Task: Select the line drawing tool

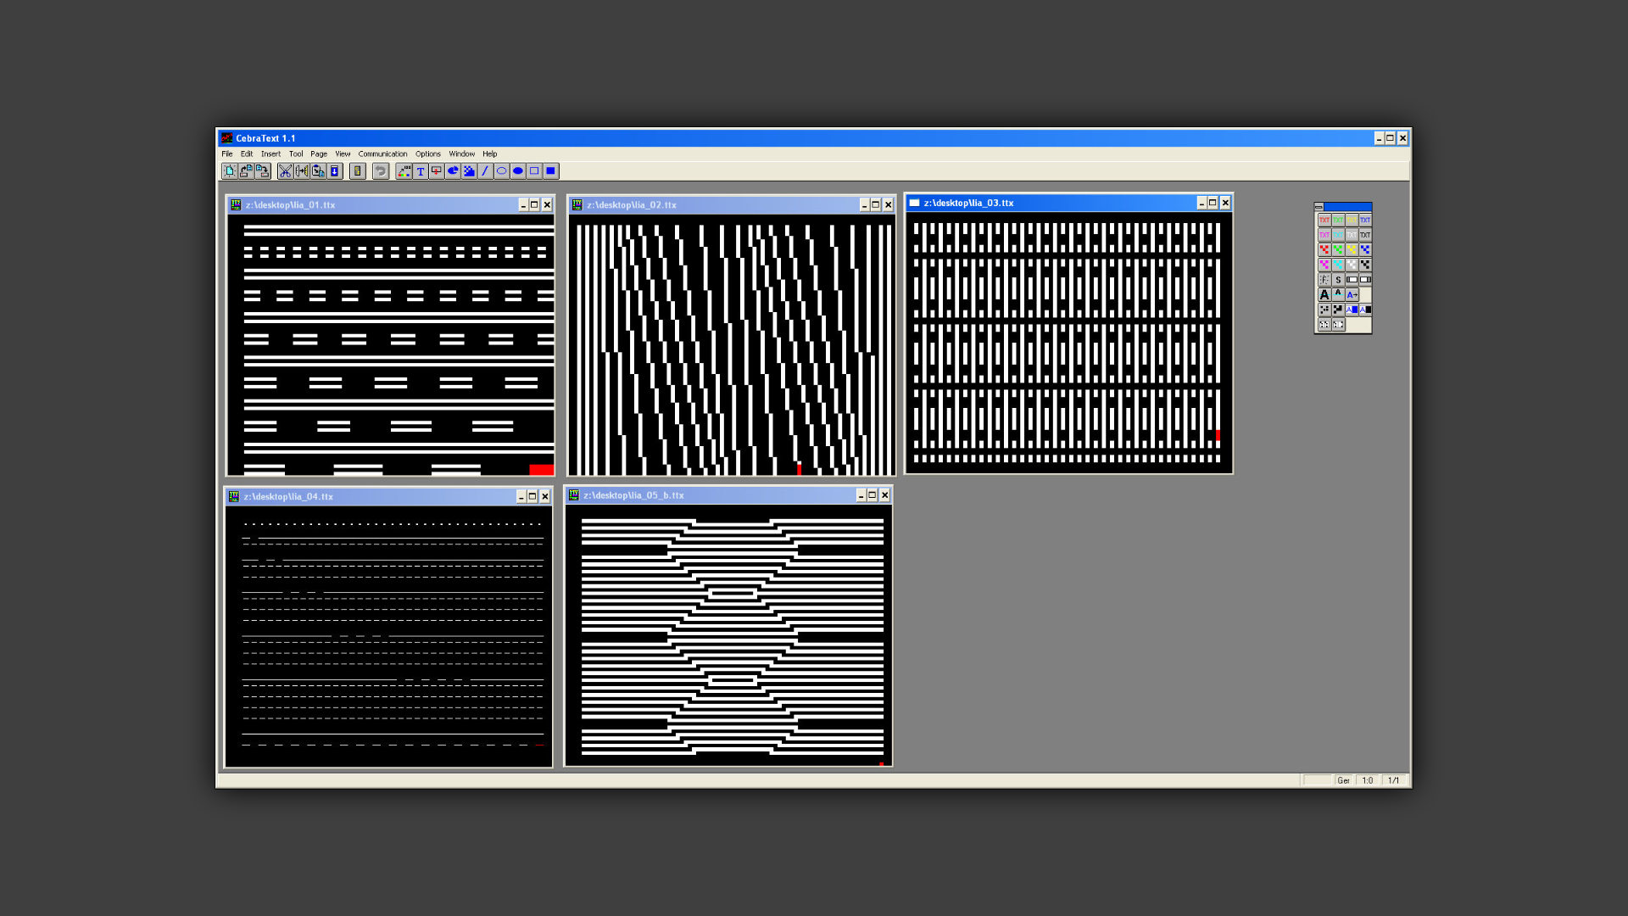Action: coord(485,171)
